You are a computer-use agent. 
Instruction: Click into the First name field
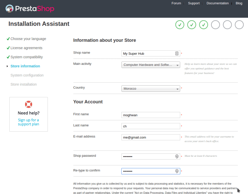(x=151, y=115)
